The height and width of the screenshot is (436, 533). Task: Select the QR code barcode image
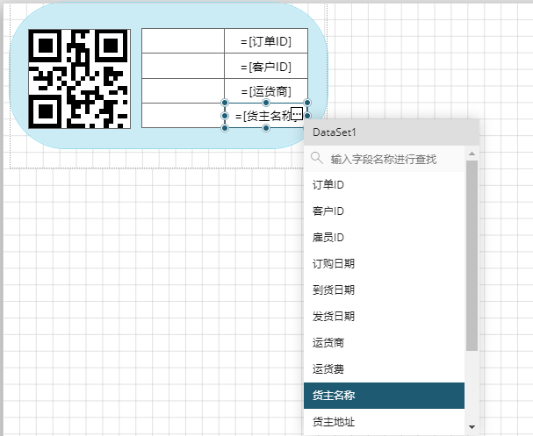click(x=80, y=79)
